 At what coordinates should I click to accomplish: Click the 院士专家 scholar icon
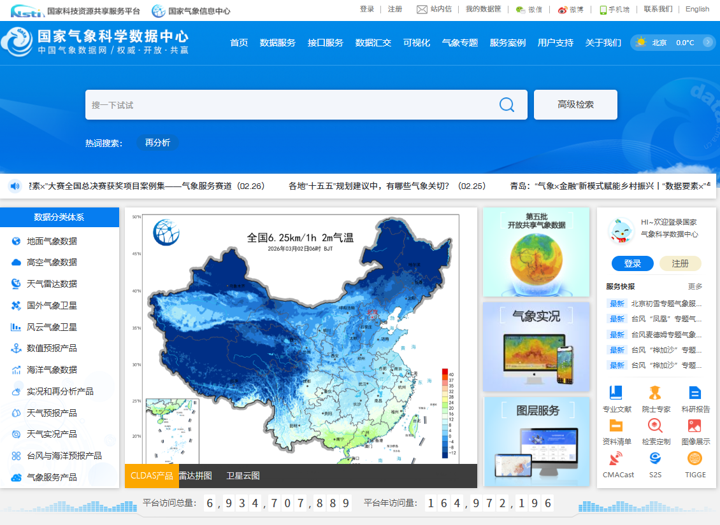[x=655, y=394]
